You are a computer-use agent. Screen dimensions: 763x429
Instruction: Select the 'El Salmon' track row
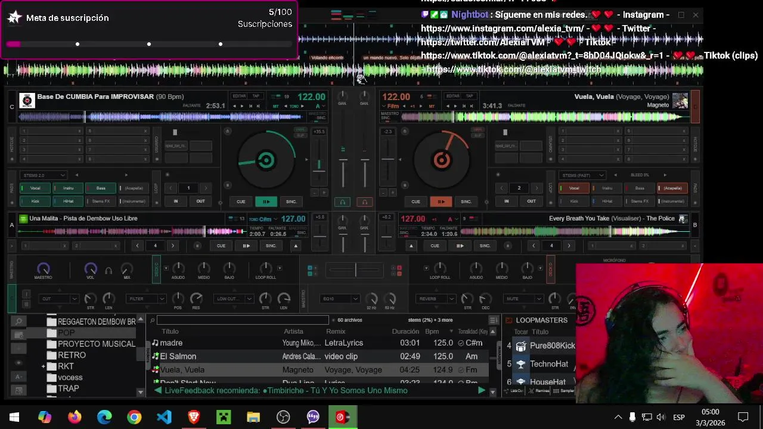[x=319, y=356]
